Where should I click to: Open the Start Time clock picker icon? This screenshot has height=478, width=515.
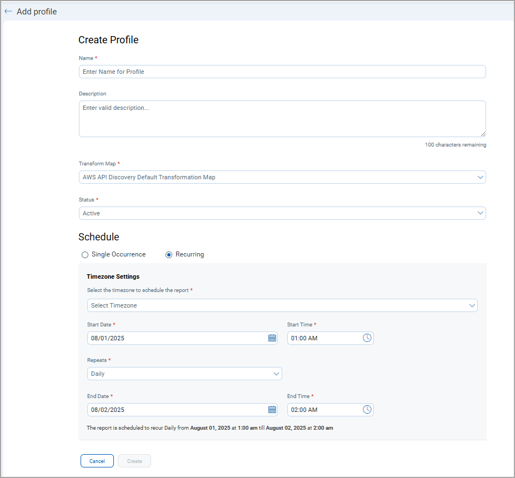(367, 338)
